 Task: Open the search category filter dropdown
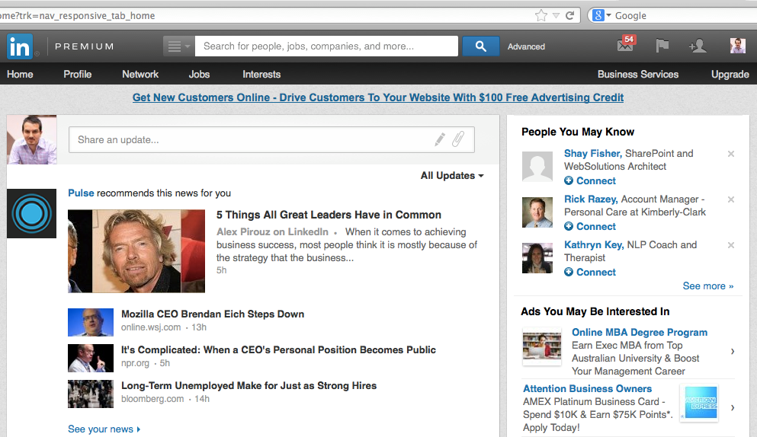(x=178, y=46)
